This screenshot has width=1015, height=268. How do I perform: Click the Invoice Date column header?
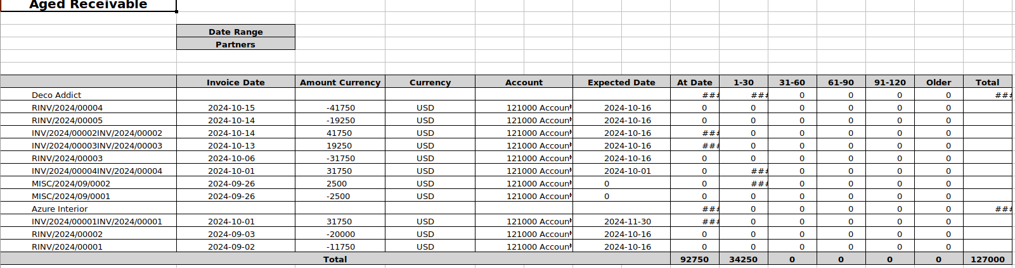(235, 82)
